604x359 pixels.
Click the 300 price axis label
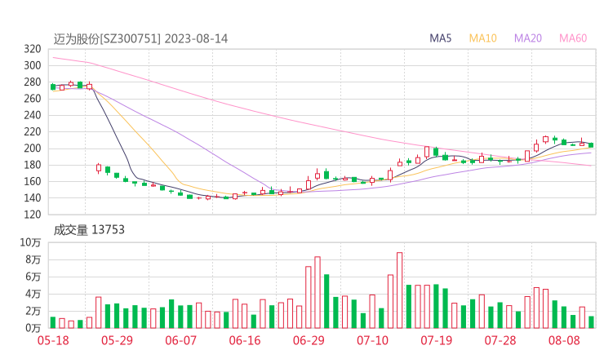click(33, 66)
